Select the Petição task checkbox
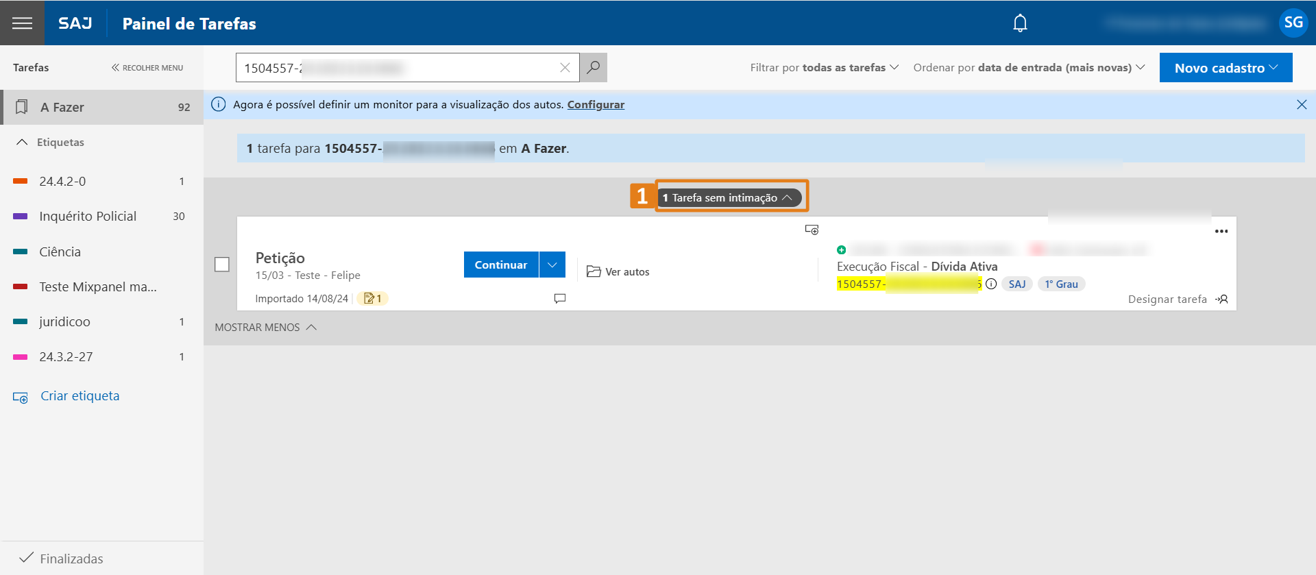Screen dimensions: 1316x575 click(x=222, y=265)
